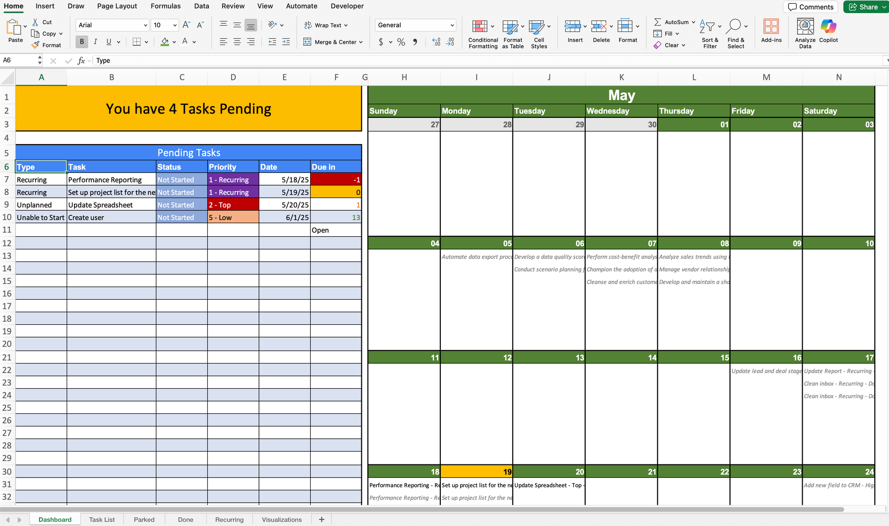This screenshot has width=889, height=526.
Task: Apply the yellow fill color bucket
Action: pyautogui.click(x=165, y=42)
